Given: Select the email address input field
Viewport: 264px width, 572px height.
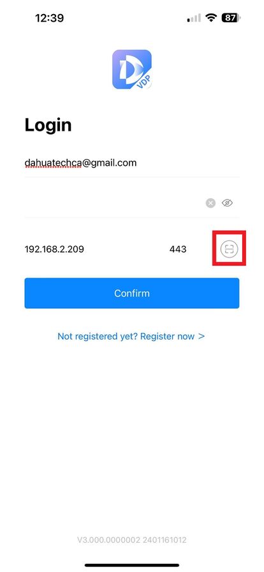Looking at the screenshot, I should click(x=131, y=163).
